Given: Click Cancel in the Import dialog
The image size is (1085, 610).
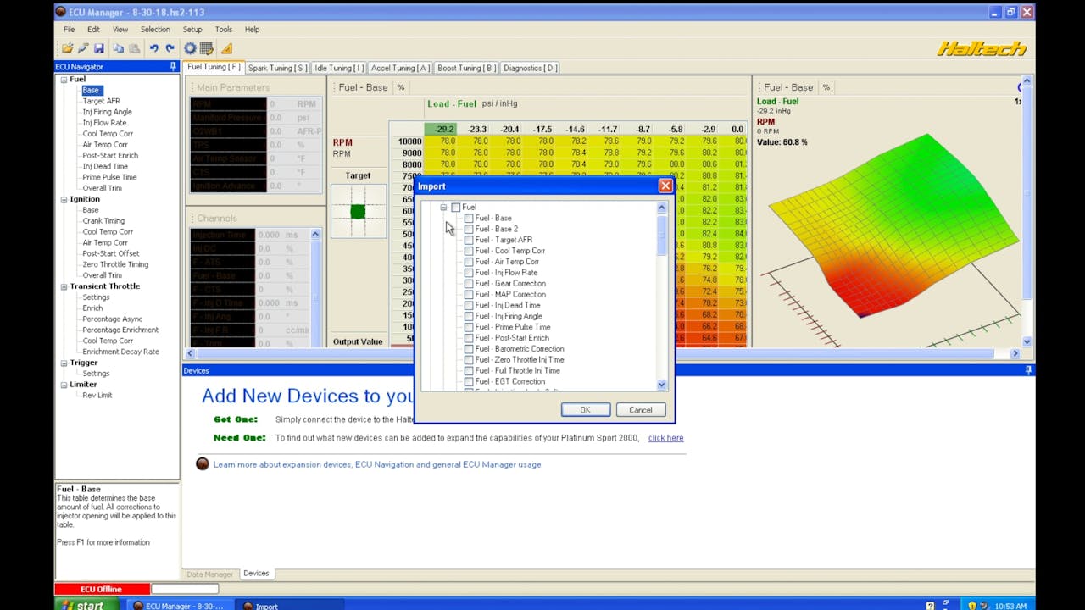Looking at the screenshot, I should (x=640, y=410).
